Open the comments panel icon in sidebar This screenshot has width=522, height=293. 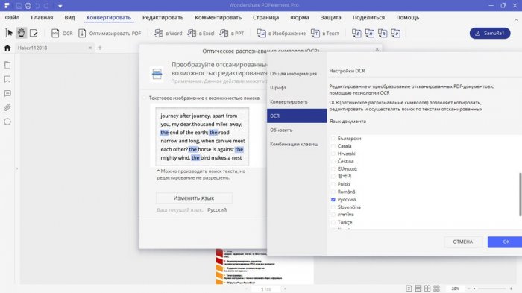pos(7,93)
